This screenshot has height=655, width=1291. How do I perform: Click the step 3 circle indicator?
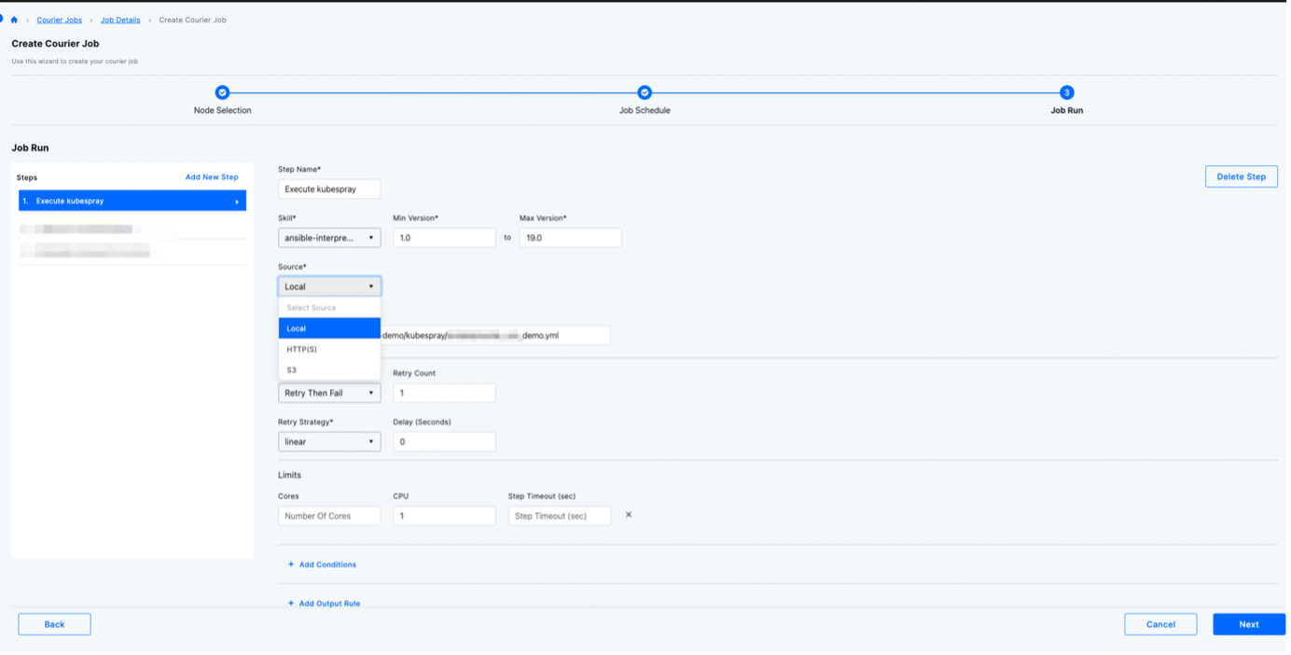coord(1064,92)
